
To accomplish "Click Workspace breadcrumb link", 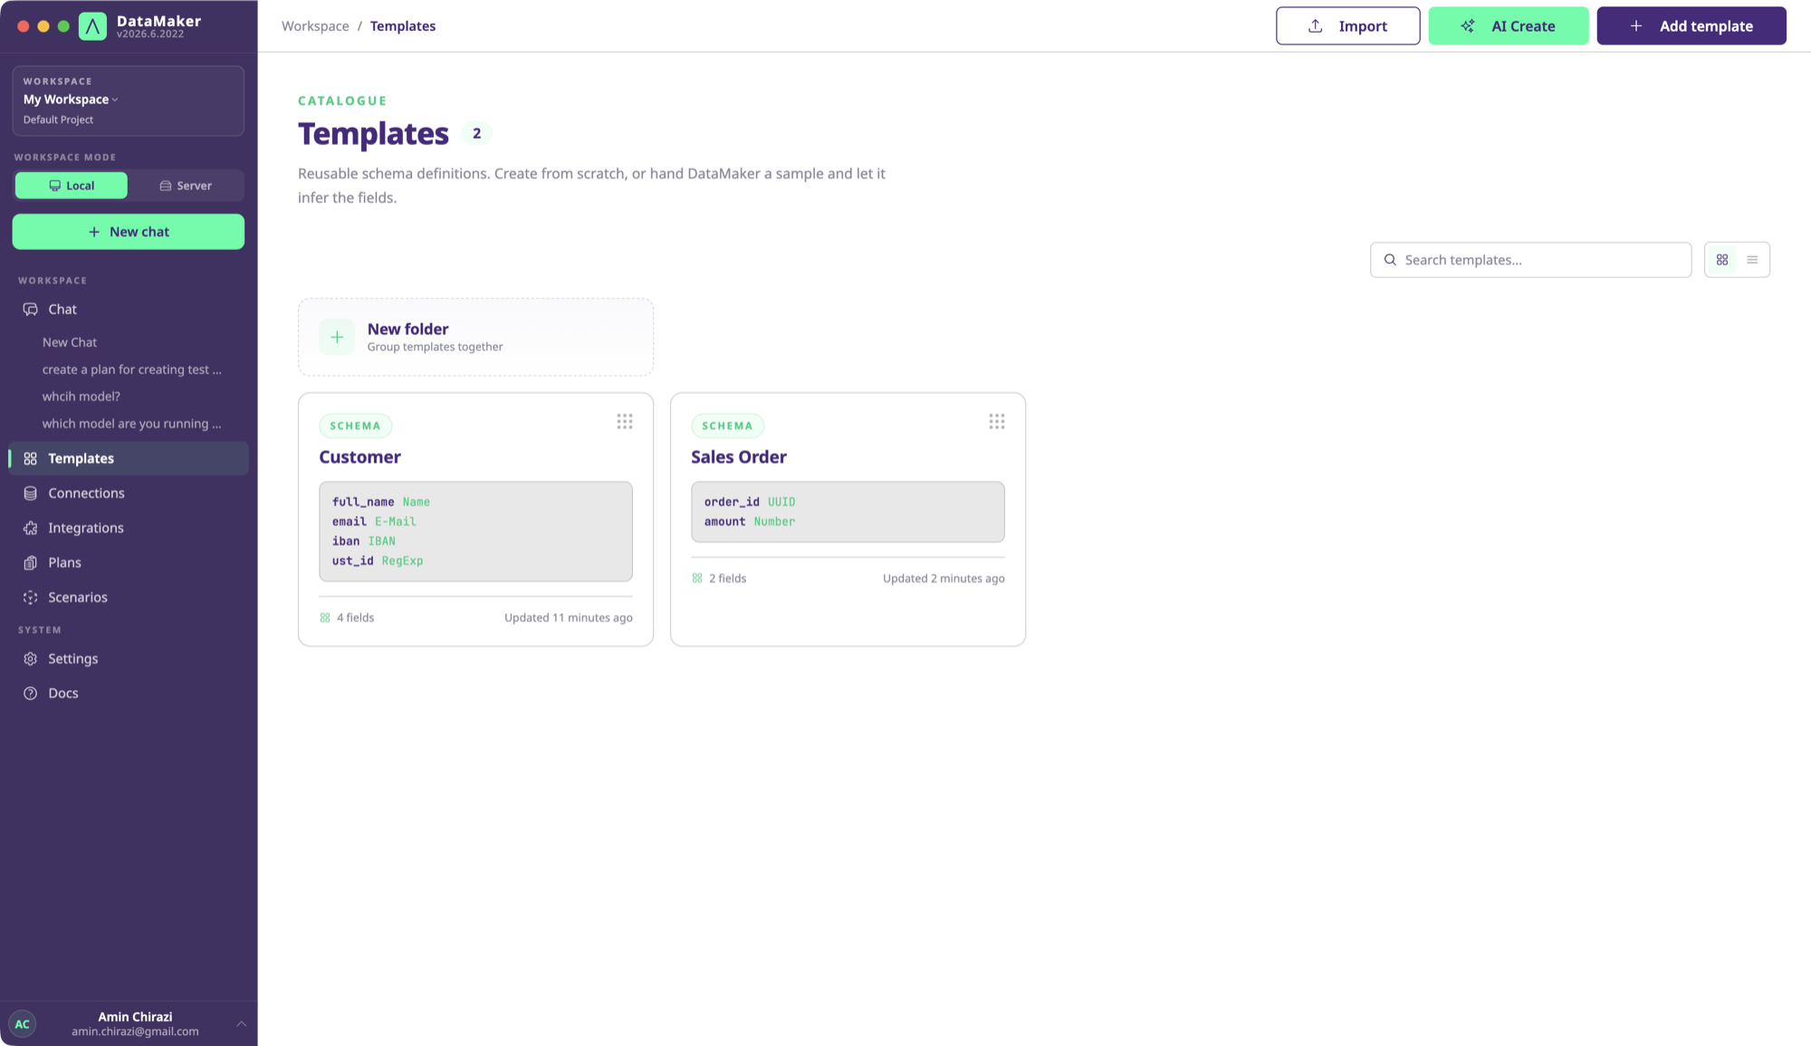I will [x=315, y=26].
